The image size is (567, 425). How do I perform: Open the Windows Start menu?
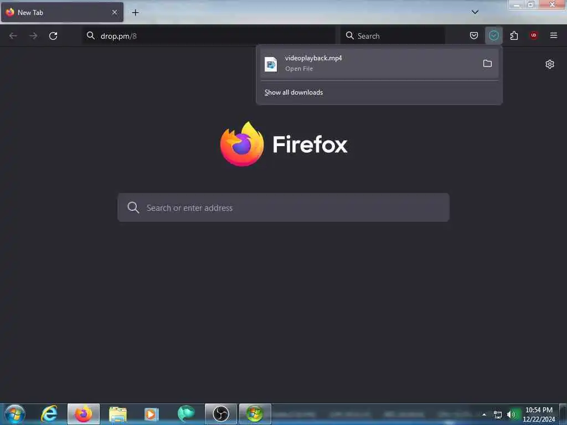pyautogui.click(x=15, y=414)
